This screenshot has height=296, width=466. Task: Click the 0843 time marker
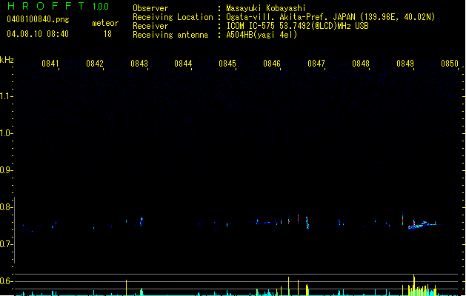(x=139, y=64)
